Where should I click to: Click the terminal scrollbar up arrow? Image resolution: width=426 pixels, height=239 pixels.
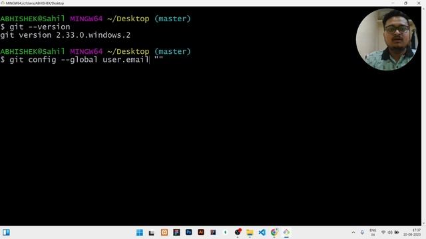tap(423, 9)
